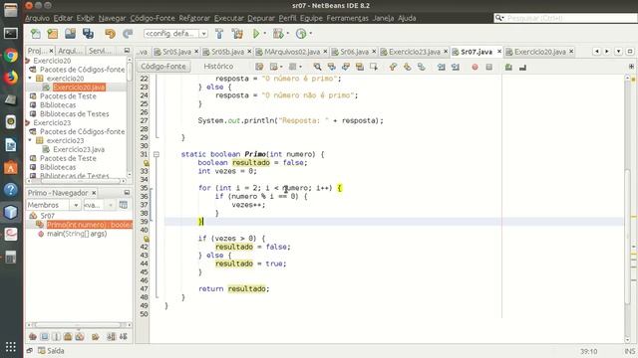Screen dimensions: 638x358
Task: Click the red Start Macro Recording icon
Action: pyautogui.click(x=475, y=67)
